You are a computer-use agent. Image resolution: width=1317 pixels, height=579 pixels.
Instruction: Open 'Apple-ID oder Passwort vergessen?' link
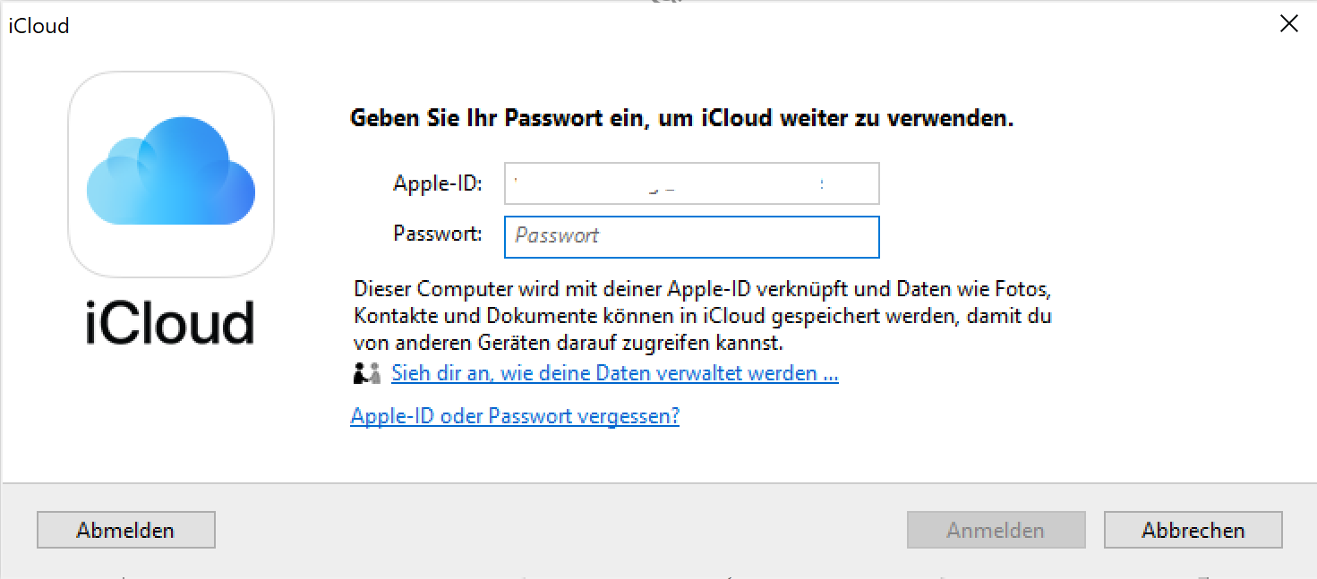[515, 416]
